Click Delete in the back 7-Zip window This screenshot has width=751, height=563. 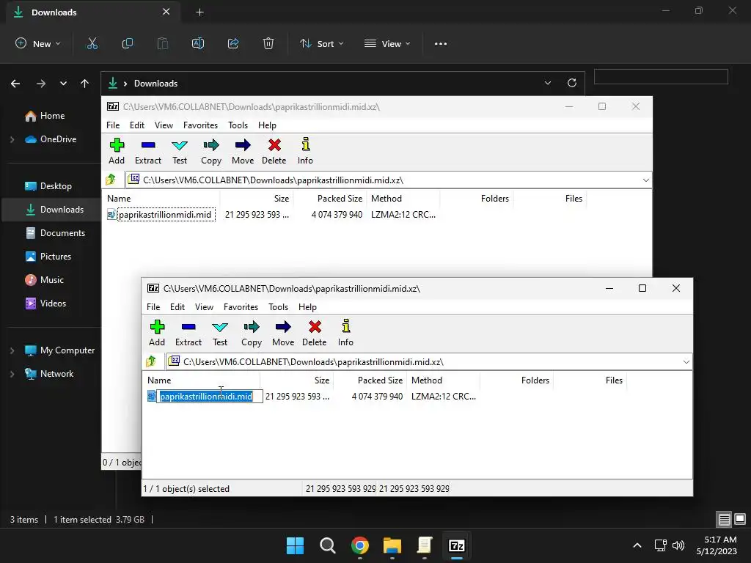pyautogui.click(x=274, y=151)
